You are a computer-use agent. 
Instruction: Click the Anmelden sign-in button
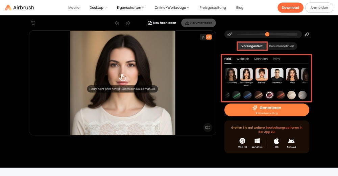319,7
